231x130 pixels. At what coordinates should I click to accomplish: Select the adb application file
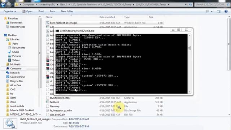[x=52, y=27]
